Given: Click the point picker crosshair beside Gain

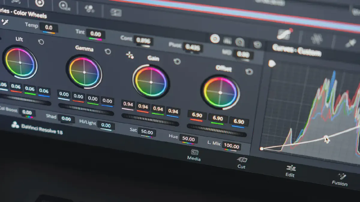Looking at the screenshot, I should tap(130, 55).
